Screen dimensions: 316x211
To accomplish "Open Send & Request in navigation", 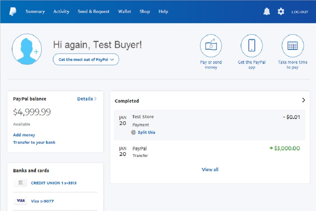I will (94, 12).
